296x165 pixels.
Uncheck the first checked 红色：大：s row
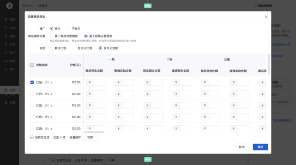coord(32,82)
